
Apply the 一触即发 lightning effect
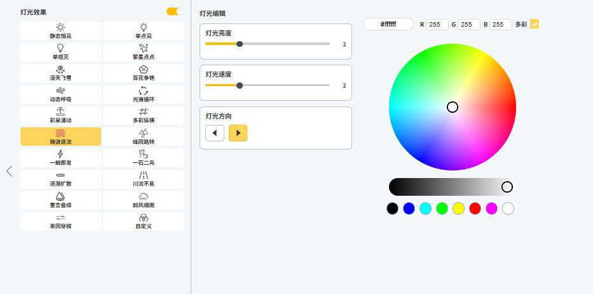[x=60, y=158]
